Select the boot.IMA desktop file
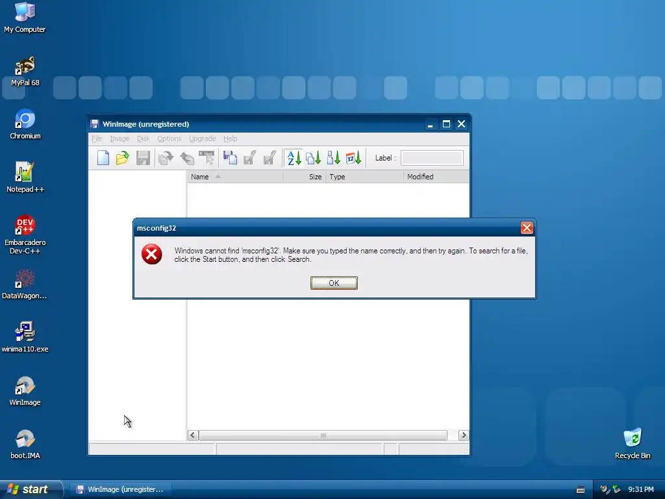 (x=25, y=444)
